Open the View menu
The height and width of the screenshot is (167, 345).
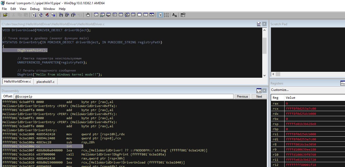click(x=23, y=9)
